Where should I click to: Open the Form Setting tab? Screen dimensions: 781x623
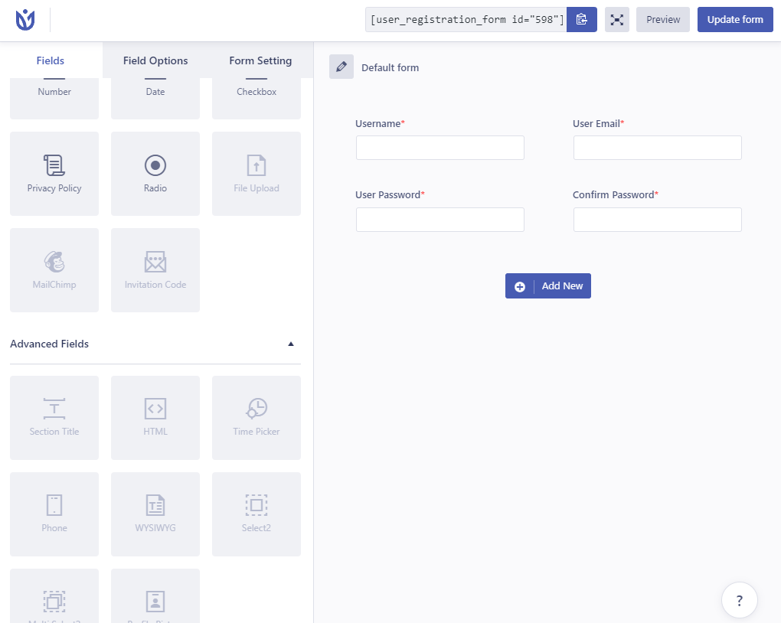(260, 60)
